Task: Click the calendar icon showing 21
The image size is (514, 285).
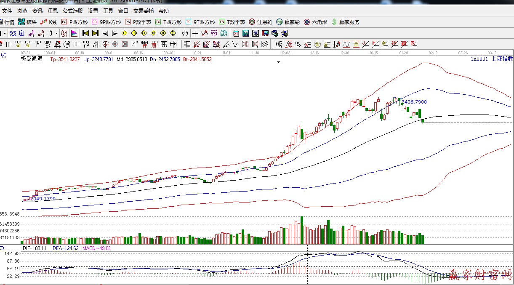Action: click(x=236, y=33)
